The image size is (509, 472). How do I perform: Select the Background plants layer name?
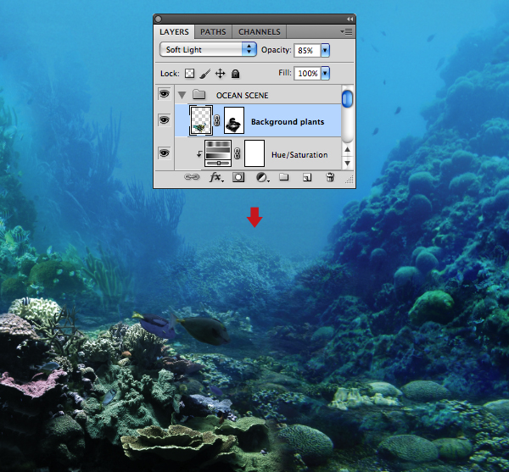pos(288,122)
